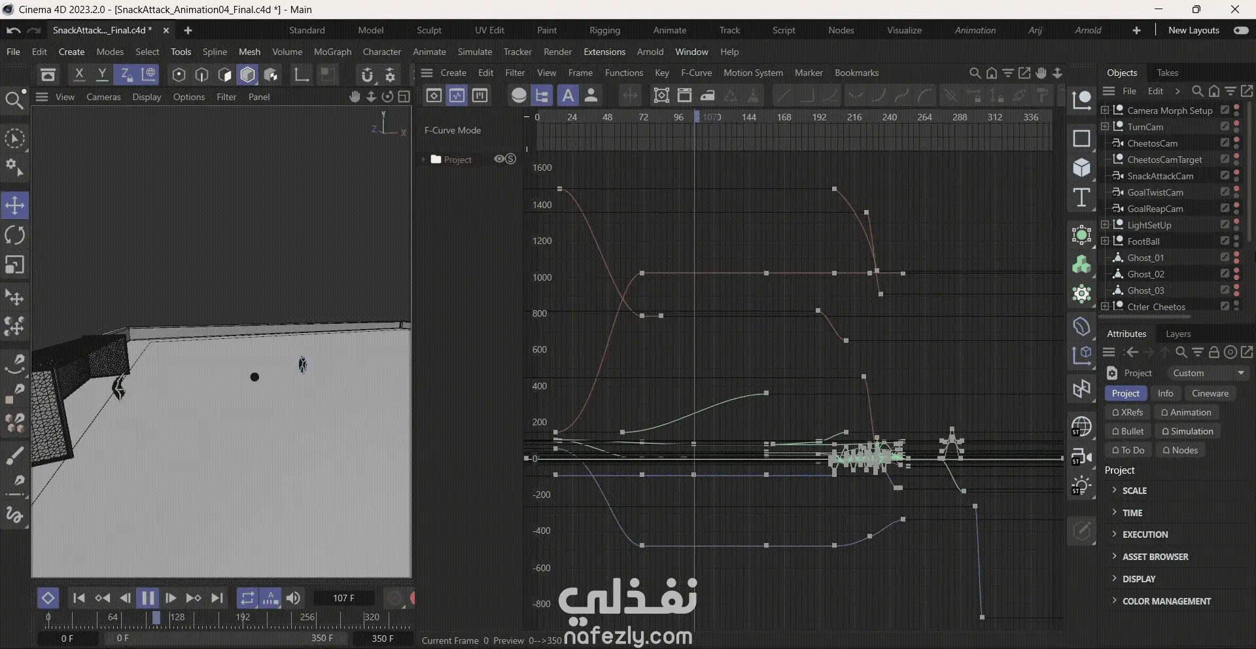Expand the Camera Morph Setup object

tap(1105, 110)
